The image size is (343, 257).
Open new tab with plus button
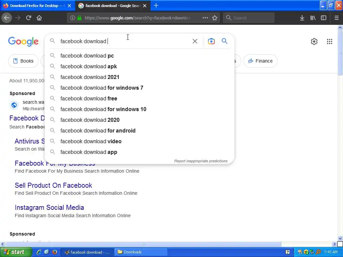tap(156, 5)
